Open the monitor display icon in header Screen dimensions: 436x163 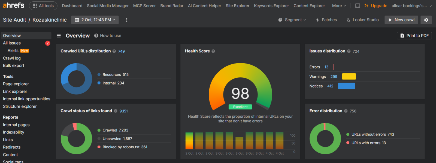358,6
